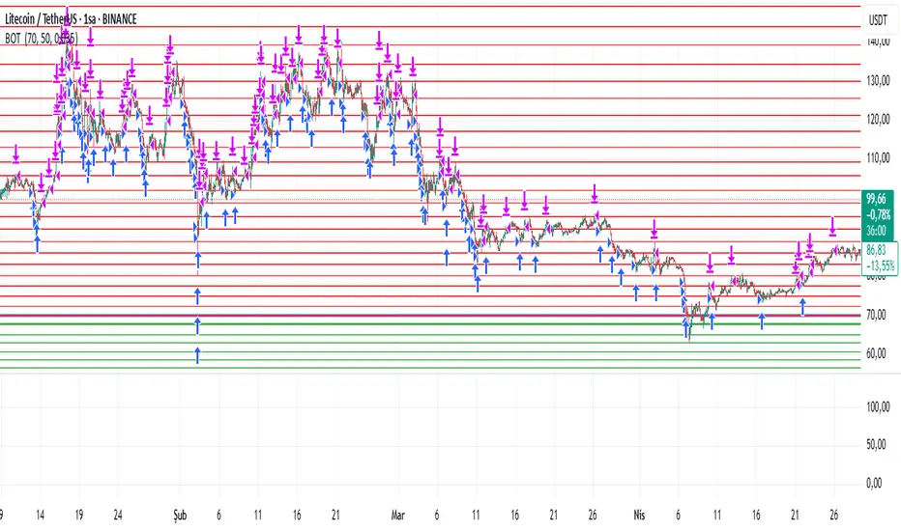Click the 36:00 countdown label
Screen dimensions: 901x531
876,231
